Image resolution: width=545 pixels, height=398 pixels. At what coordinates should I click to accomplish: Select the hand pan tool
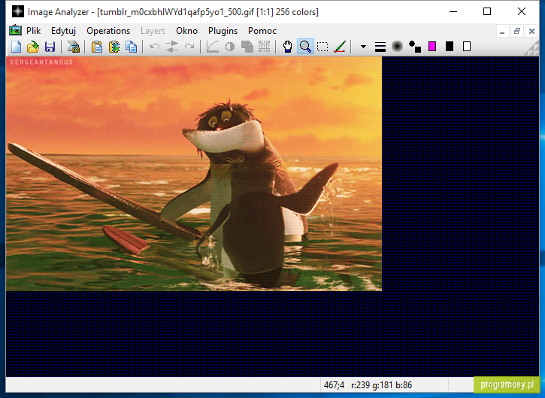tap(288, 47)
